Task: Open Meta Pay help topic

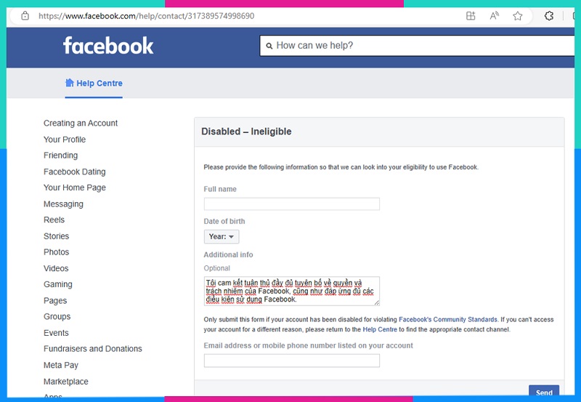Action: click(61, 365)
